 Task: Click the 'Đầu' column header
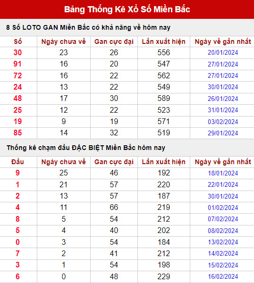17,162
